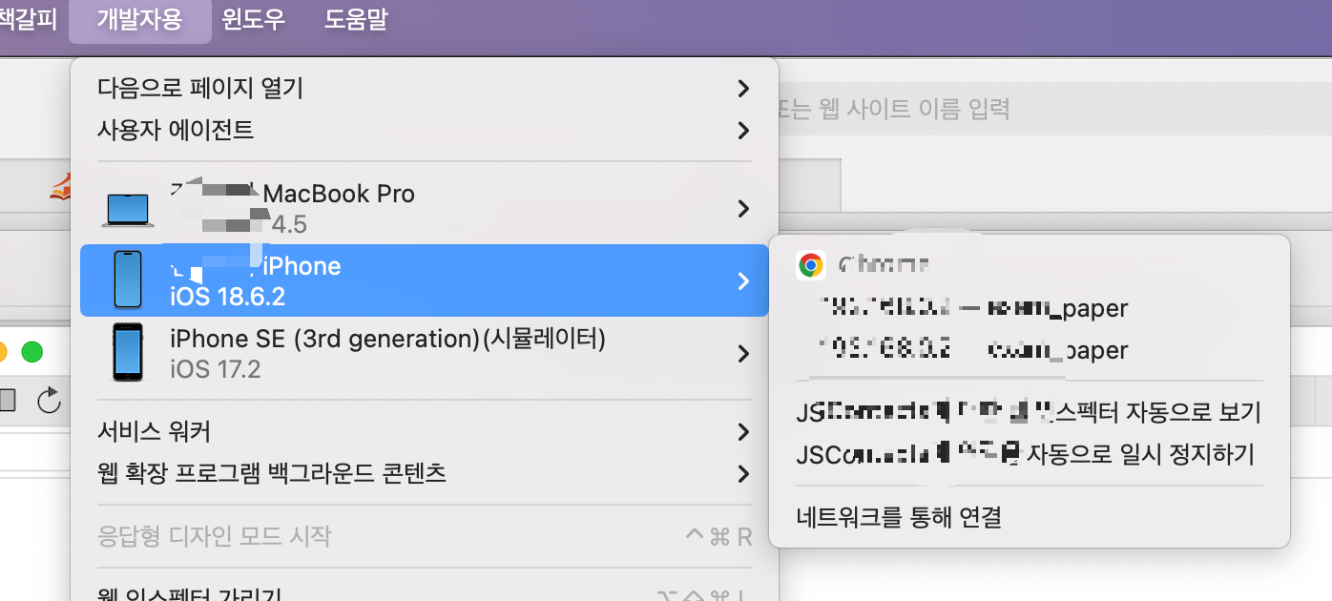Choose 응답형 디자인 모드 시작
The width and height of the screenshot is (1332, 601).
pos(425,536)
